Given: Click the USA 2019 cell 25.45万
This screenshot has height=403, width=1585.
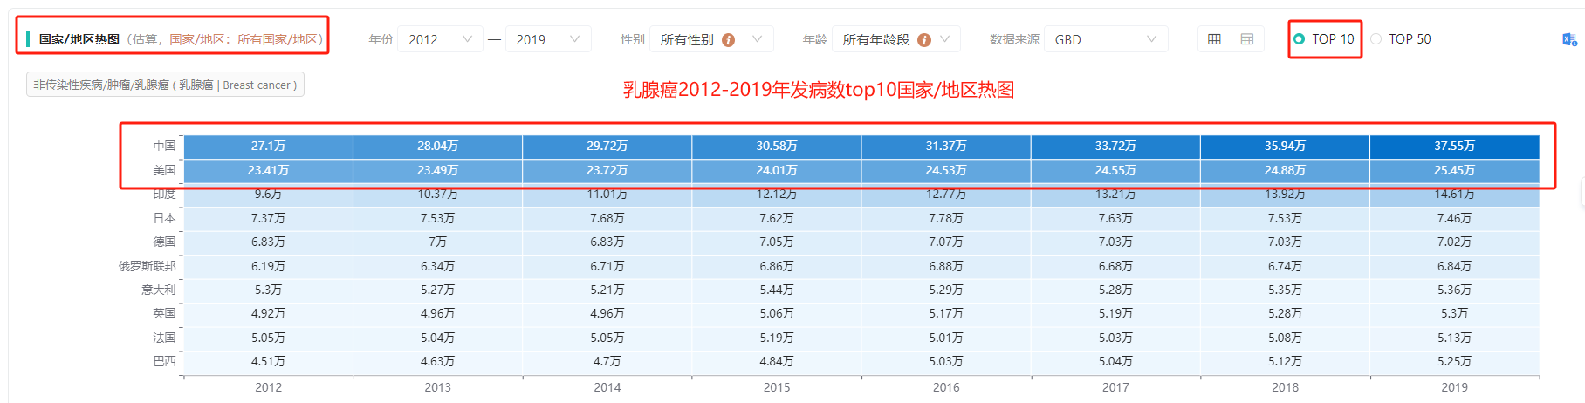Looking at the screenshot, I should coord(1454,170).
